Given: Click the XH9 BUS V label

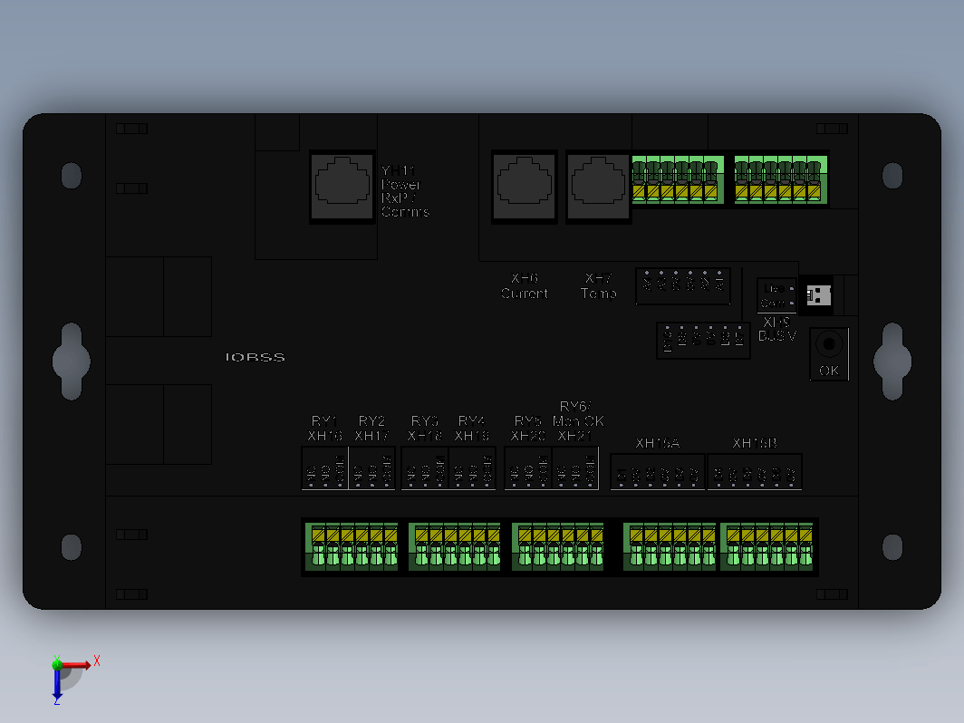Looking at the screenshot, I should [777, 329].
